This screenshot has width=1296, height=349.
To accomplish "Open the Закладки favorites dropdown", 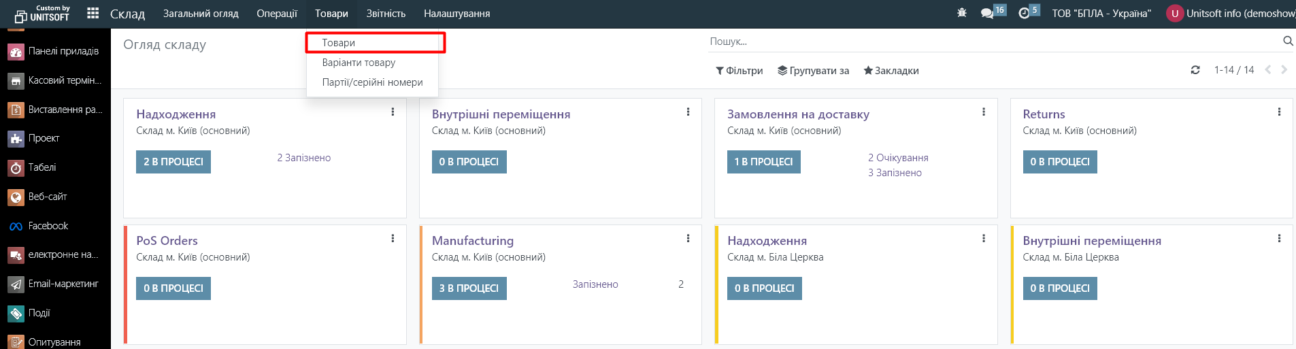I will coord(891,71).
